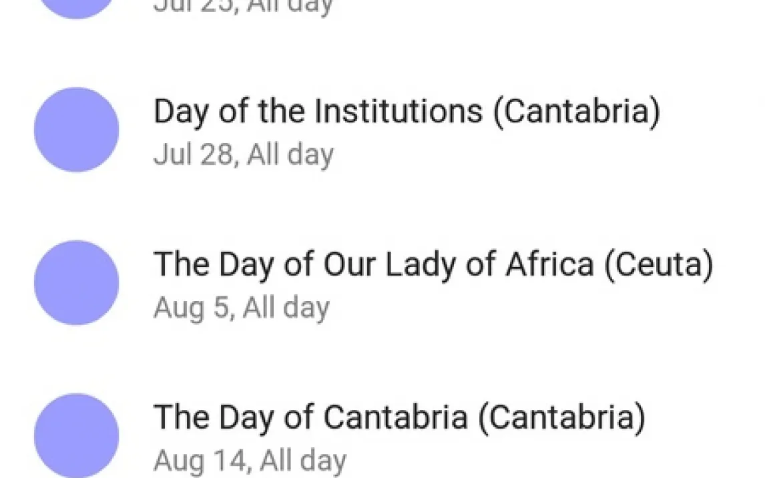Click the purple circle beside Day of the Institutions

pos(76,130)
